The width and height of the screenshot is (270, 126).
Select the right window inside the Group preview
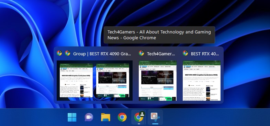[x=113, y=81]
